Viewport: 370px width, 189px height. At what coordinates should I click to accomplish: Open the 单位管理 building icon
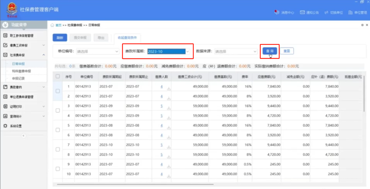(x=350, y=13)
